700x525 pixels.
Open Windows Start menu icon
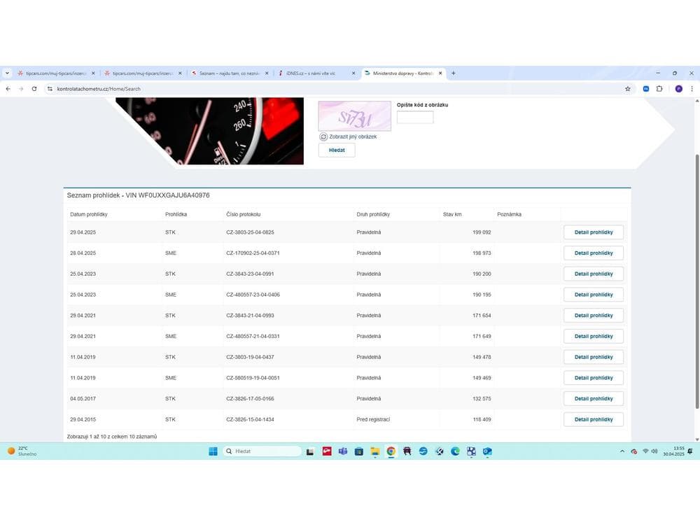click(213, 451)
